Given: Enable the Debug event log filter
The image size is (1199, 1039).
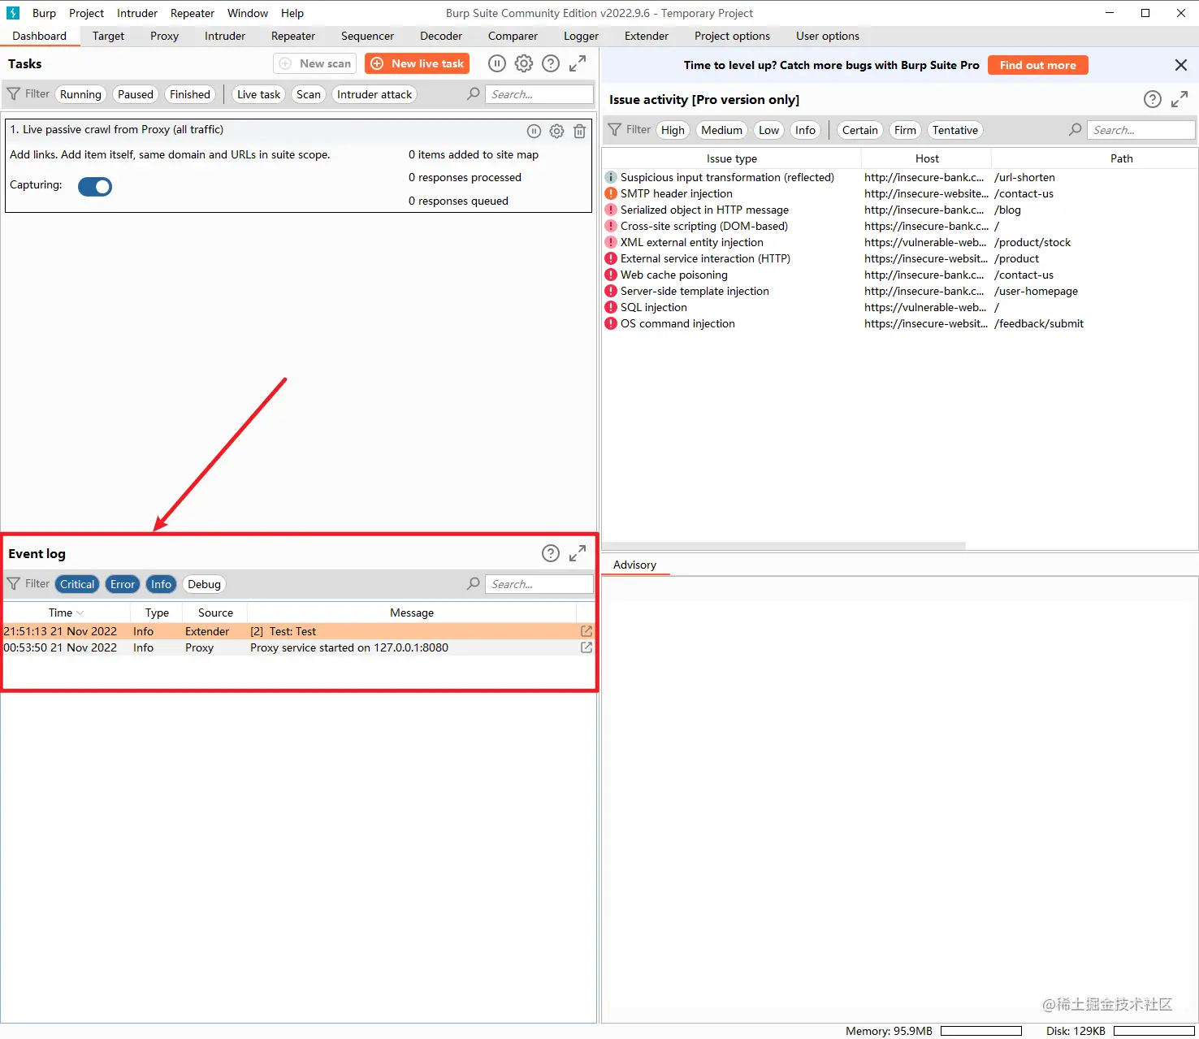Looking at the screenshot, I should tap(204, 584).
